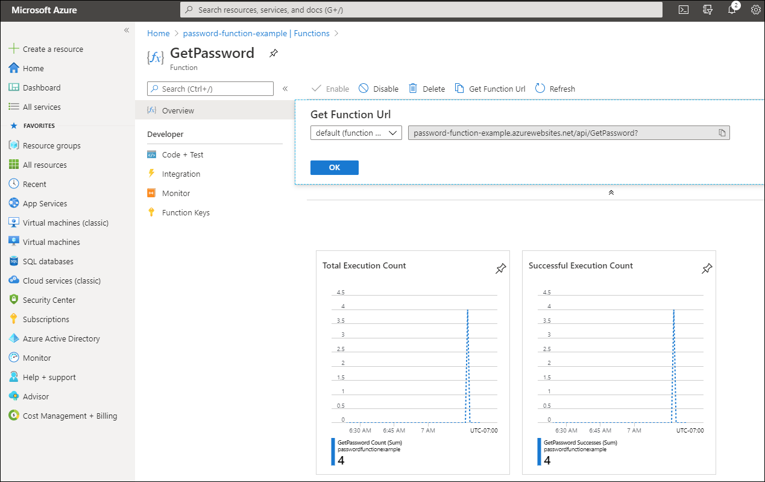Click the GetPassword Count (Sum) legend entry
The width and height of the screenshot is (765, 482).
click(x=370, y=443)
